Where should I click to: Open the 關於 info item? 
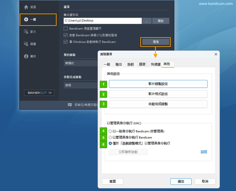coord(30,56)
